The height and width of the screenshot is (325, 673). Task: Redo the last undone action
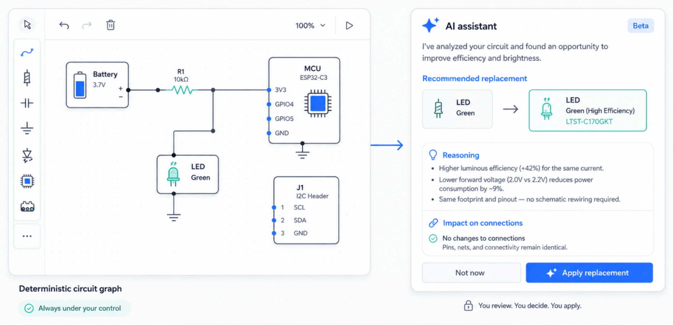coord(87,25)
